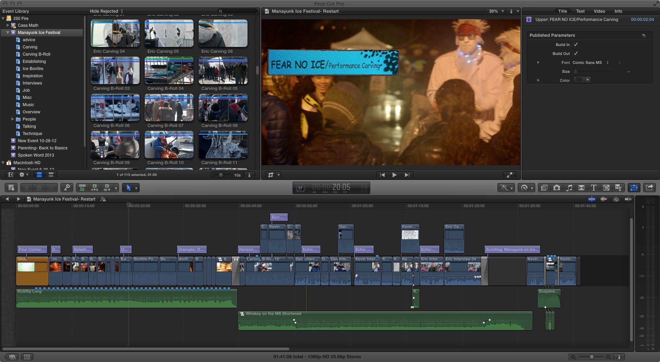660x362 pixels.
Task: Open the Project Library reel icon
Action: (x=12, y=357)
